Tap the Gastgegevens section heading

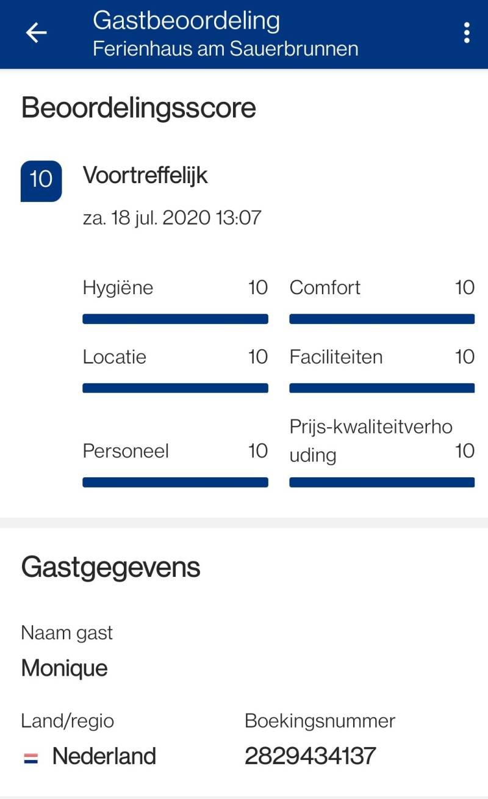point(110,568)
